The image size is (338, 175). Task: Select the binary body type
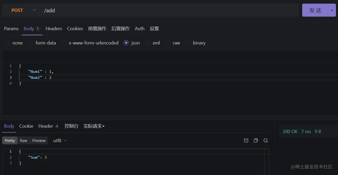(195, 43)
